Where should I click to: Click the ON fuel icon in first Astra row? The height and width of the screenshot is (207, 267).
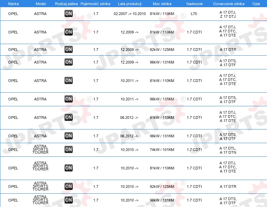click(x=69, y=14)
